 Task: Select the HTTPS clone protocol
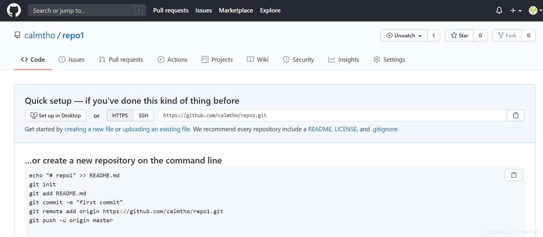(120, 115)
